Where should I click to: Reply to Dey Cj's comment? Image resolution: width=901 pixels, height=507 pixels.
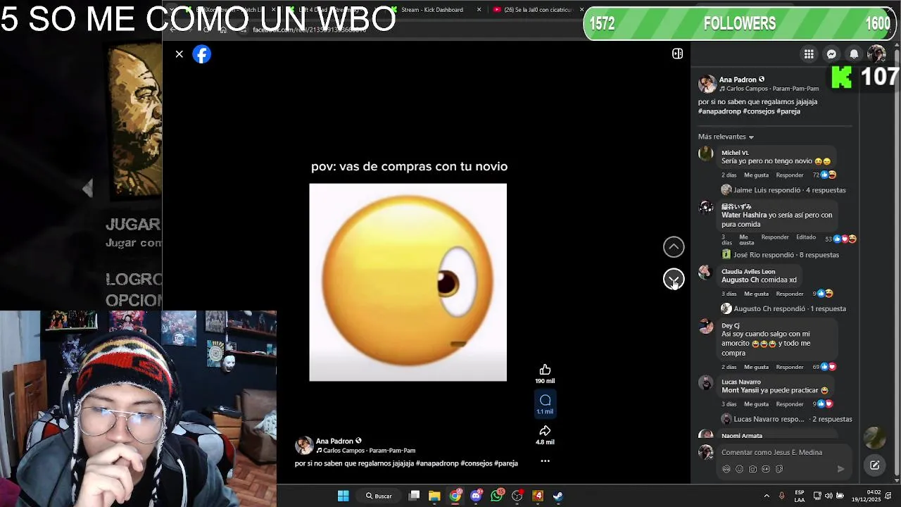[x=789, y=367]
